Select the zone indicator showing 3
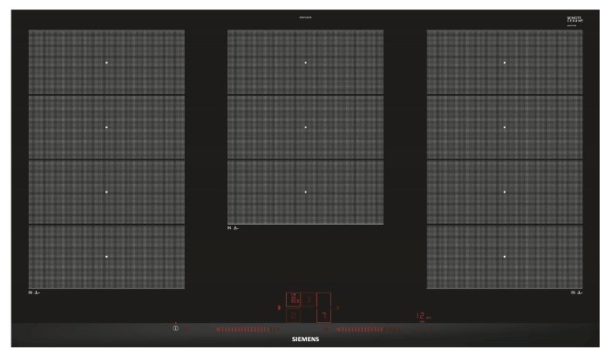This screenshot has height=356, width=611. [309, 299]
